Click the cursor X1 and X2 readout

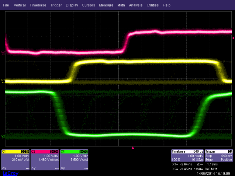pos(182,167)
